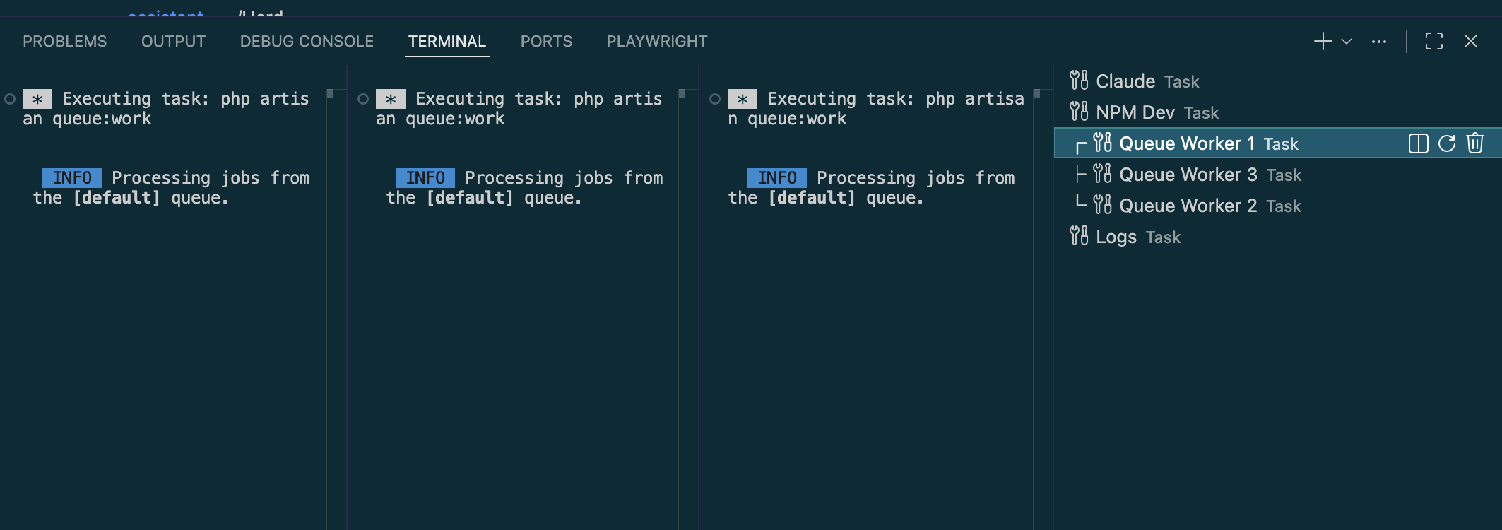The height and width of the screenshot is (530, 1502).
Task: Click the tools icon beside Claude task
Action: [x=1079, y=81]
